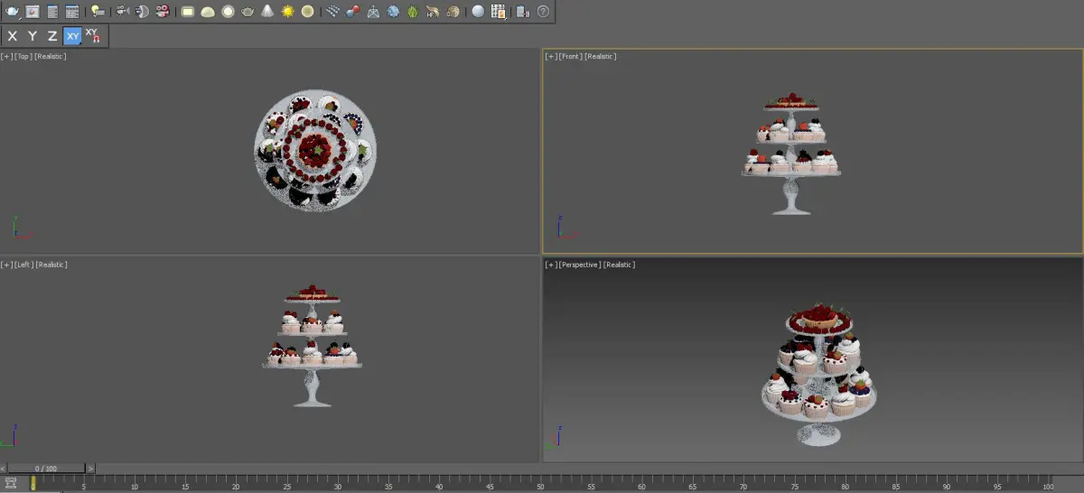The image size is (1084, 493).
Task: Click the blue-red molecule icon
Action: pos(353,12)
